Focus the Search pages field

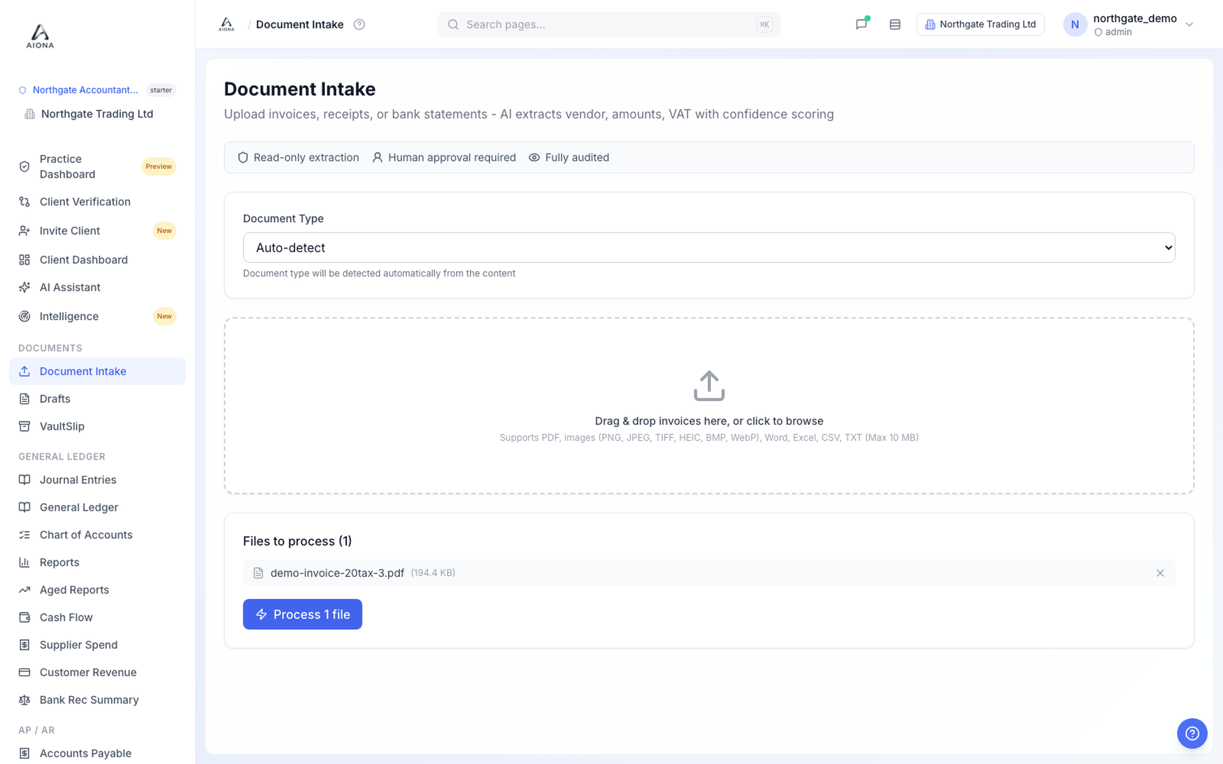tap(609, 24)
